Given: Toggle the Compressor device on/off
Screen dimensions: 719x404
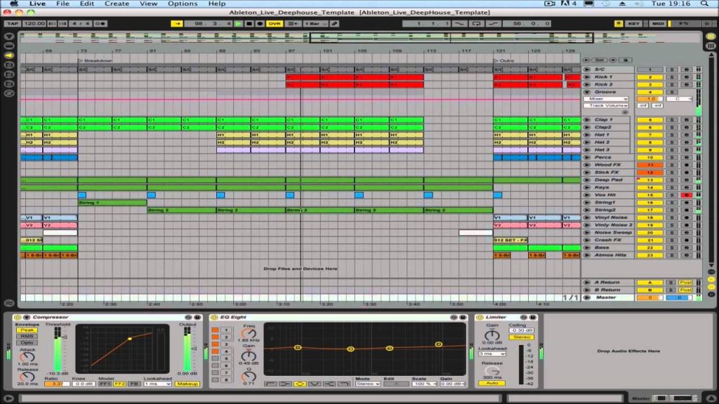Looking at the screenshot, I should point(18,317).
